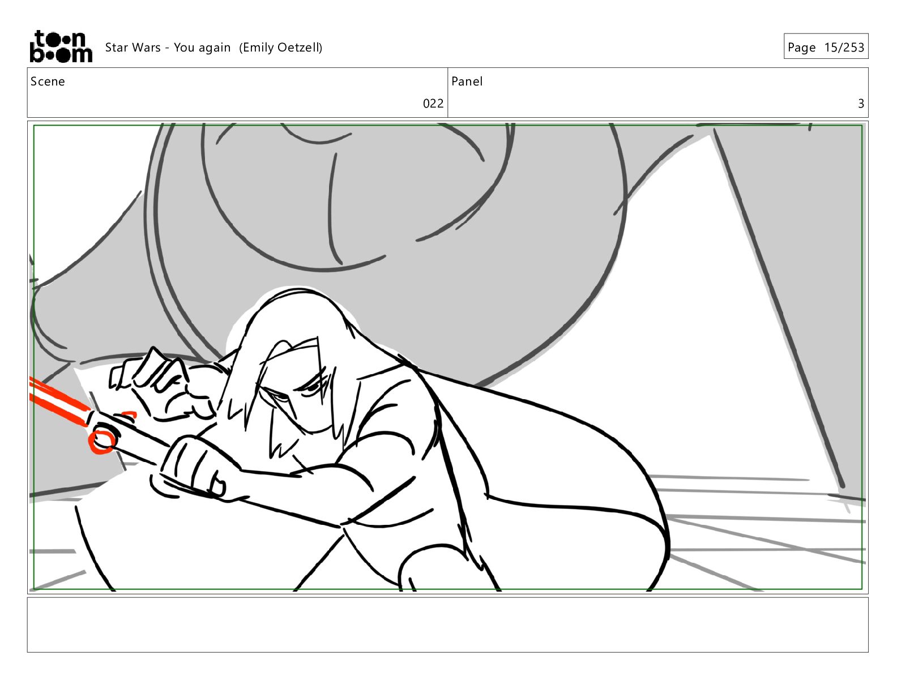The image size is (897, 693).
Task: Click the empty notes box below the panel
Action: [448, 625]
